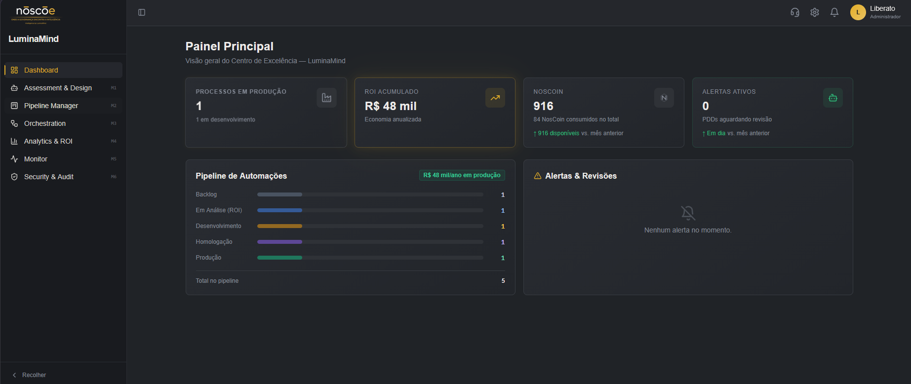Image resolution: width=911 pixels, height=384 pixels.
Task: Click 'PDDs aguardando revisão' text
Action: [x=737, y=119]
